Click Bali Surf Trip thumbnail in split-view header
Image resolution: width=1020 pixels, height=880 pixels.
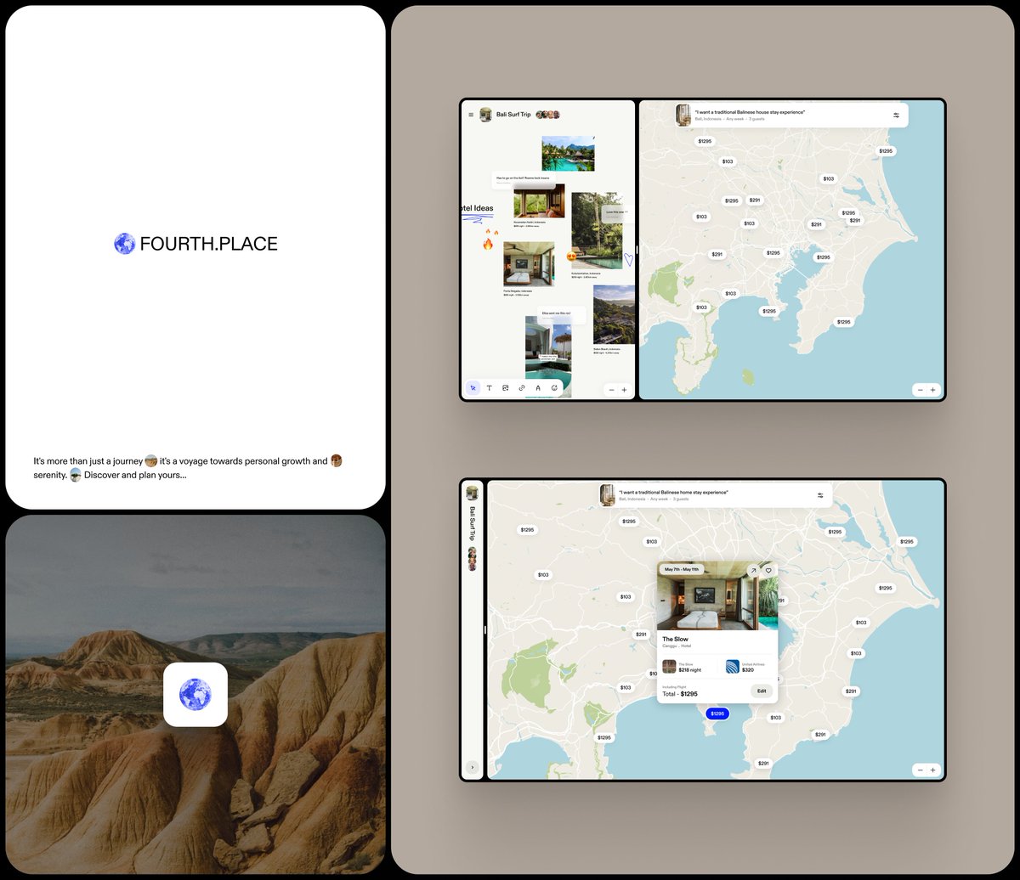pyautogui.click(x=486, y=115)
